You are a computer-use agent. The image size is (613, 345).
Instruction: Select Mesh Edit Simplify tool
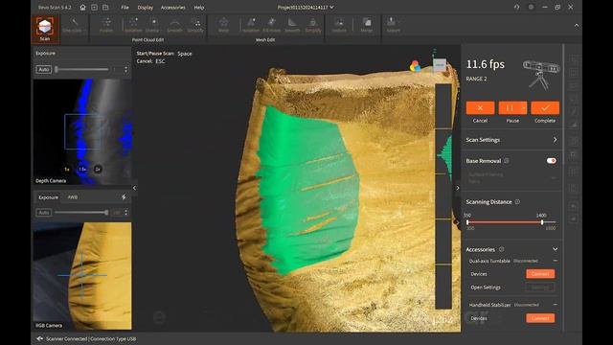(313, 26)
